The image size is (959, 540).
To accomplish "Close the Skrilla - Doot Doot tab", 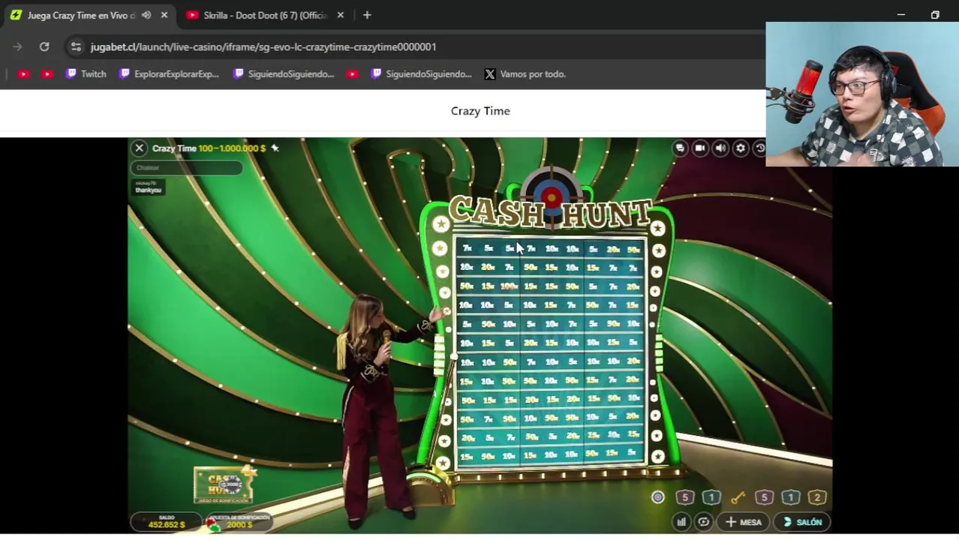I will point(341,15).
